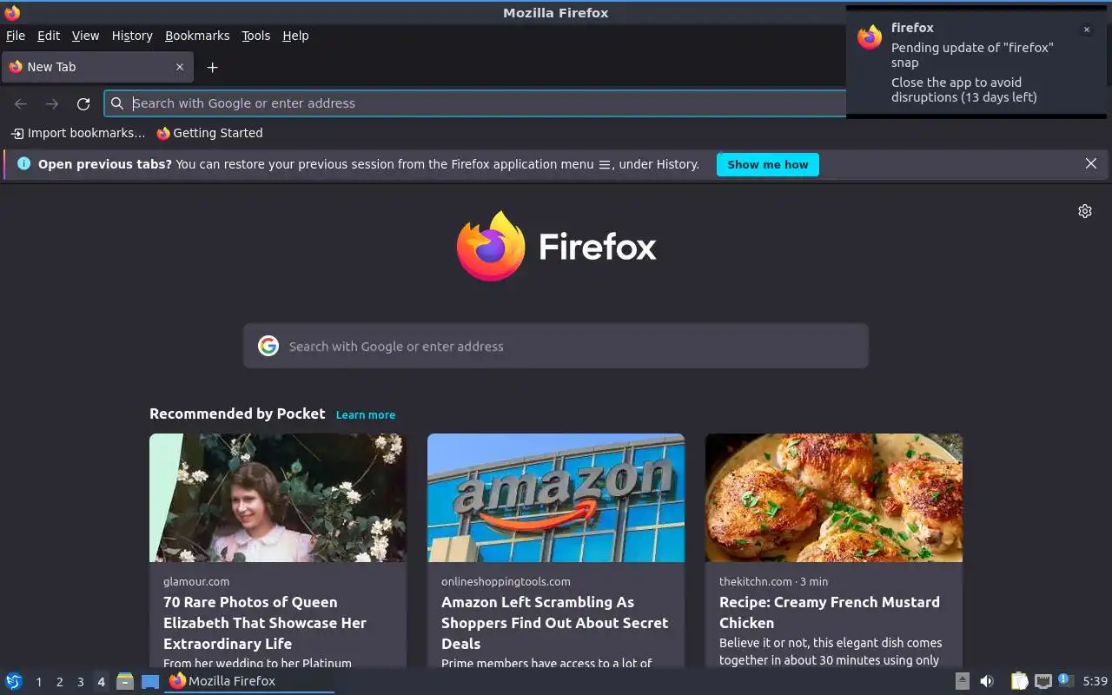Open Queen Elizabeth photo thumbnail
This screenshot has height=695, width=1112.
[x=278, y=498]
